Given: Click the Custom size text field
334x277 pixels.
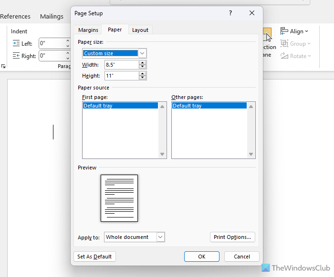Looking at the screenshot, I should pos(111,53).
